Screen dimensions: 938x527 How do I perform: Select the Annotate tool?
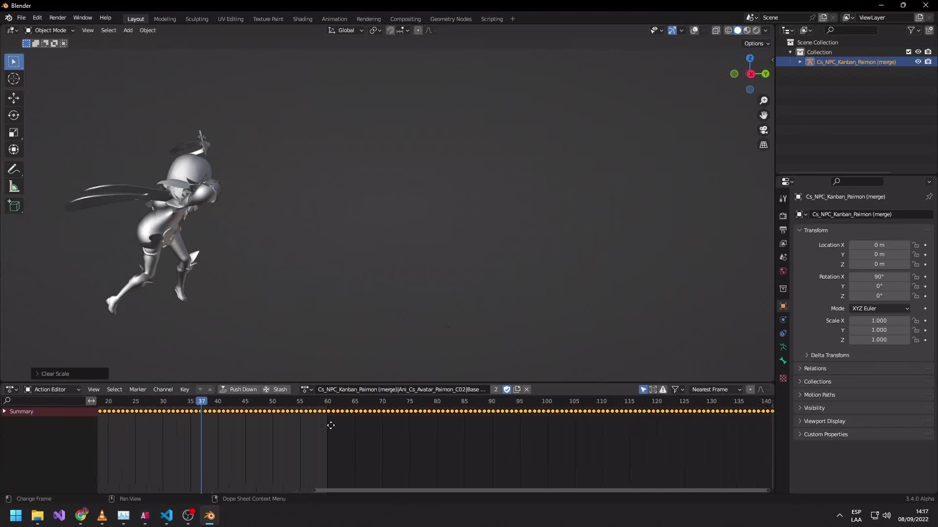(14, 169)
